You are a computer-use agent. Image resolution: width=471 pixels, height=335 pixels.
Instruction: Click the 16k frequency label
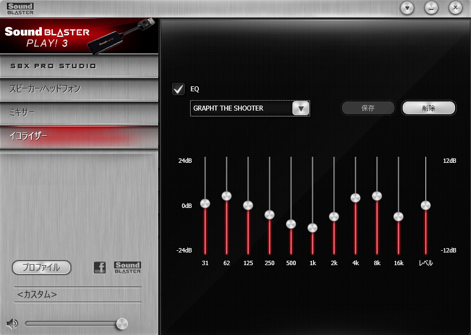coord(399,263)
